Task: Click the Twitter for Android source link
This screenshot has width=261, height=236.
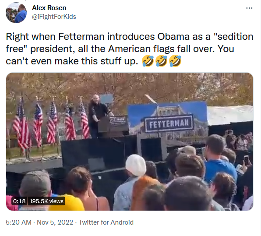Action: (x=106, y=222)
